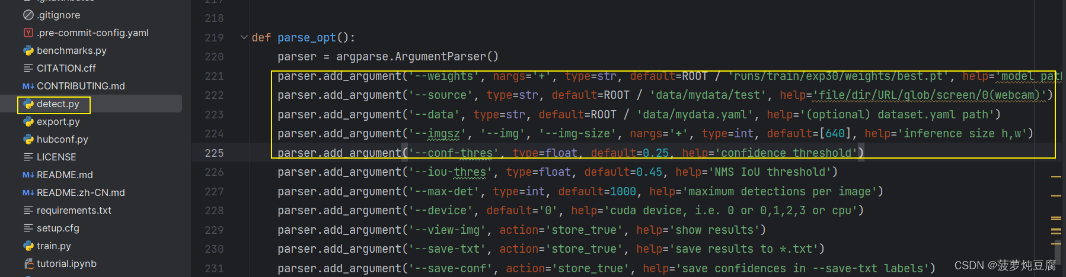Click the '--iou-thres' argument string
1066x277 pixels.
(x=451, y=172)
